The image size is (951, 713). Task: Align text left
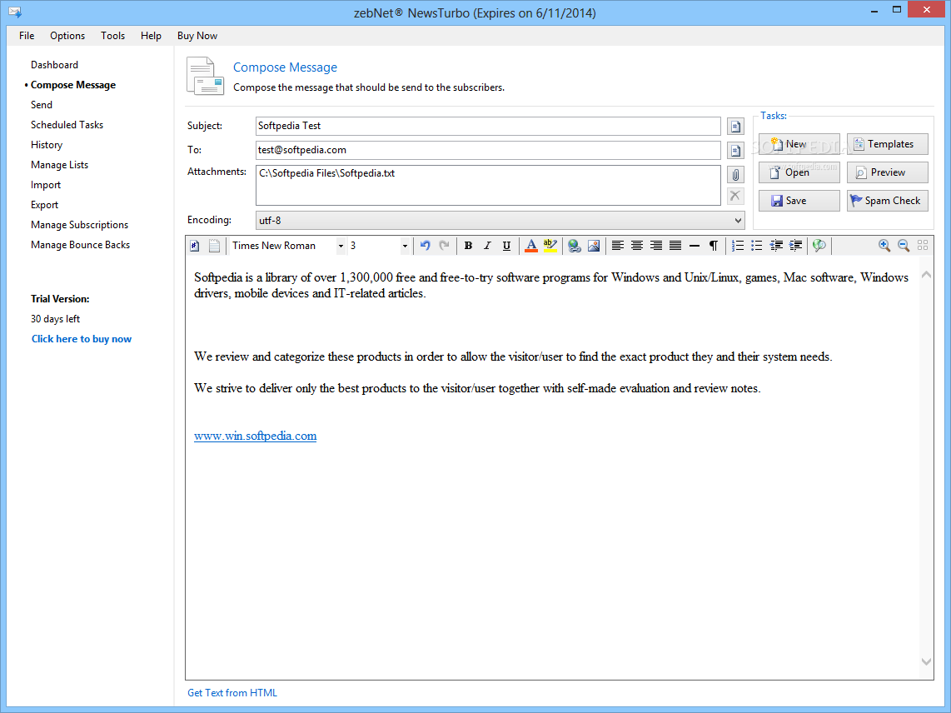(617, 245)
